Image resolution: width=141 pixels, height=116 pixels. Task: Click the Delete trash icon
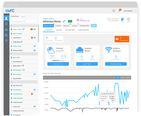pyautogui.click(x=128, y=20)
